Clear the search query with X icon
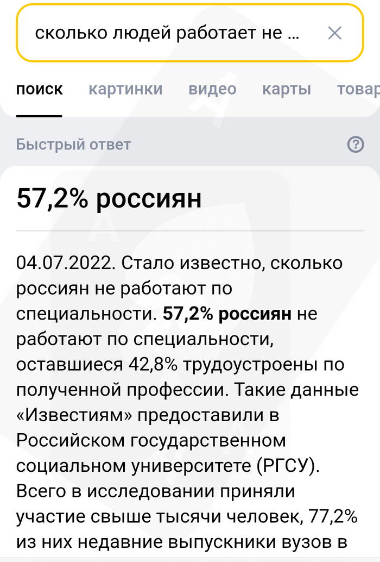Image resolution: width=380 pixels, height=562 pixels. click(335, 33)
